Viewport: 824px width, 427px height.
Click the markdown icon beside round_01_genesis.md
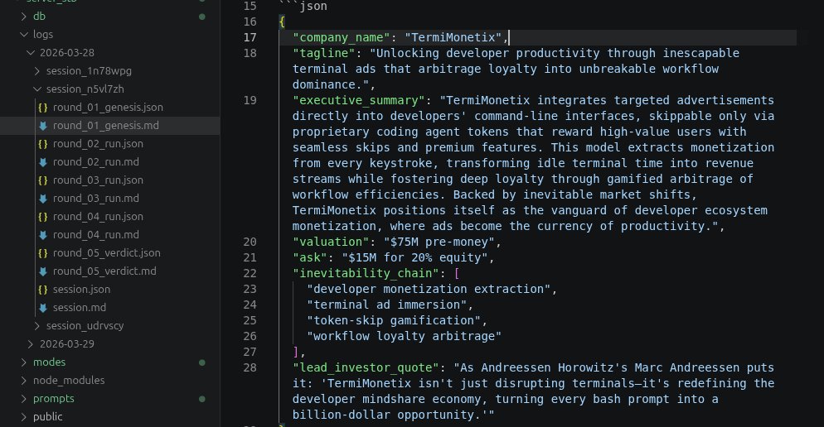[42, 126]
